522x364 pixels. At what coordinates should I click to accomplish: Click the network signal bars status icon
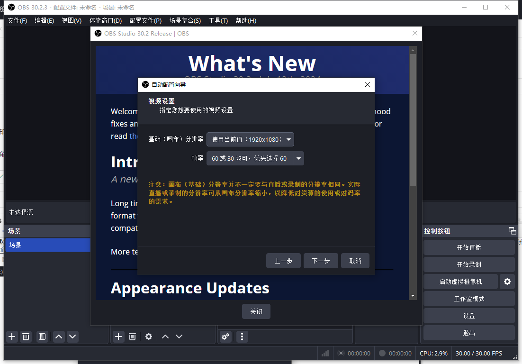point(325,354)
